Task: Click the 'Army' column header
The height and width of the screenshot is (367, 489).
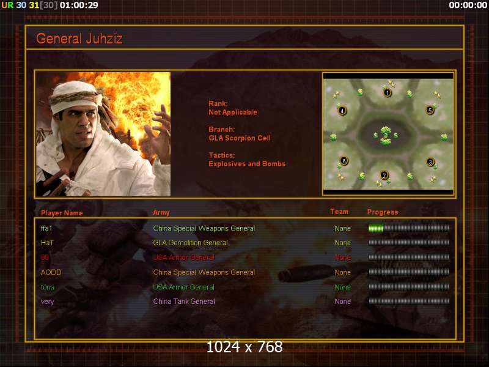Action: [x=161, y=213]
